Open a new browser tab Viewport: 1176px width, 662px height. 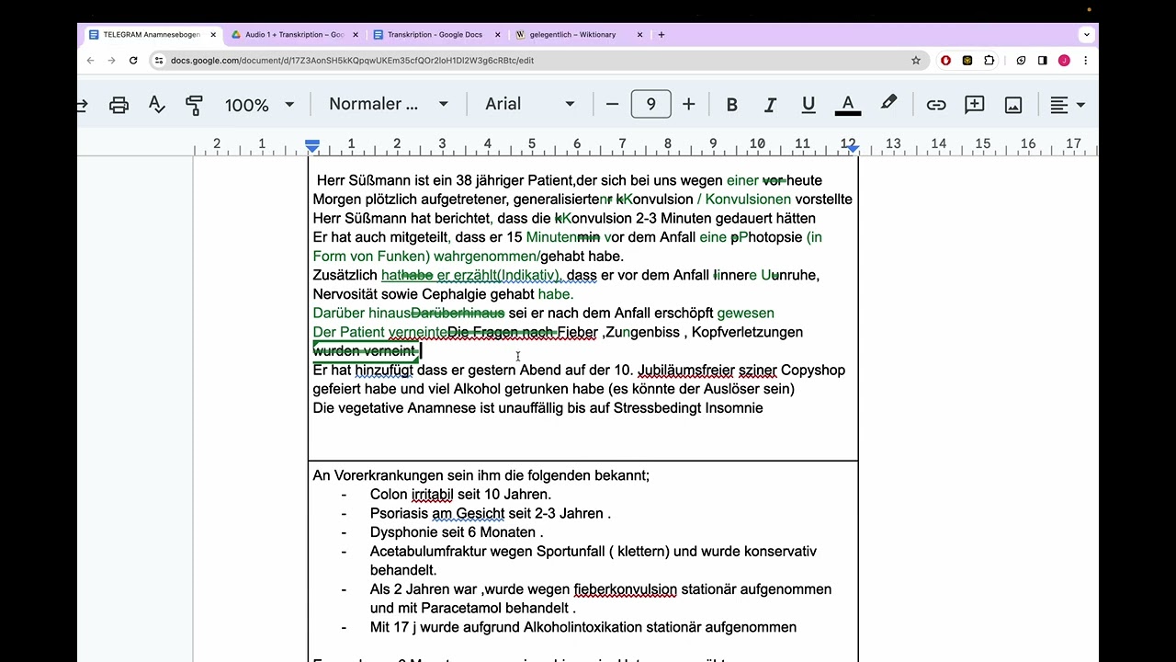point(661,35)
